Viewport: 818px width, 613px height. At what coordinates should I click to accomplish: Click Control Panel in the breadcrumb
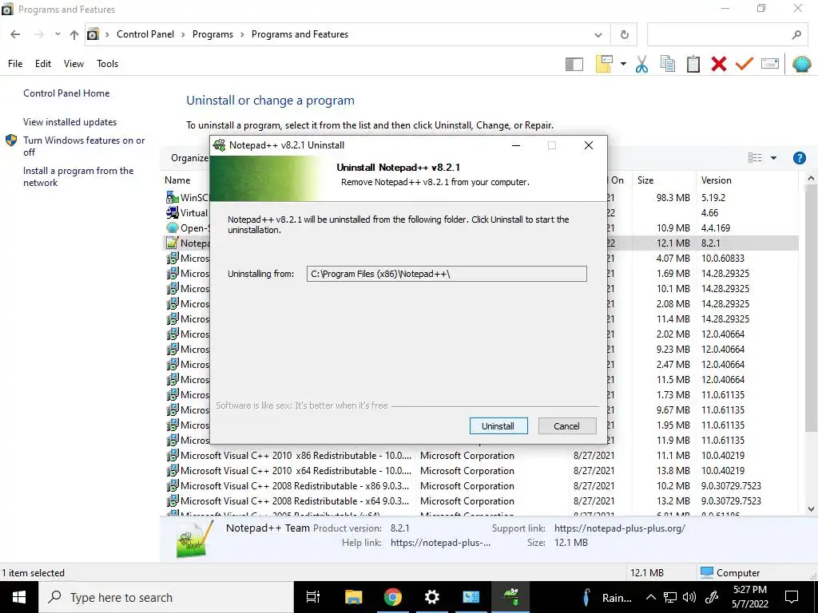(x=145, y=34)
